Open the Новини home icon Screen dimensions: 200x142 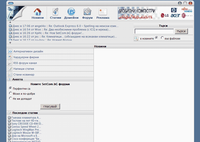pyautogui.click(x=38, y=12)
